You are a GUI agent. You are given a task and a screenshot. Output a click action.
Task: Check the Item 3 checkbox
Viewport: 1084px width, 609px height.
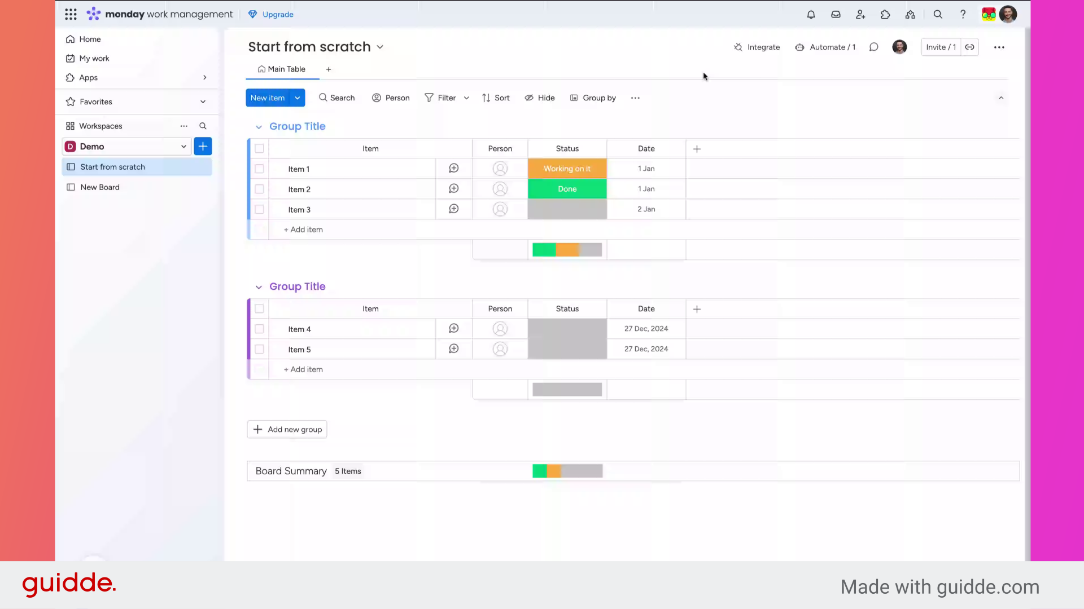pyautogui.click(x=259, y=209)
